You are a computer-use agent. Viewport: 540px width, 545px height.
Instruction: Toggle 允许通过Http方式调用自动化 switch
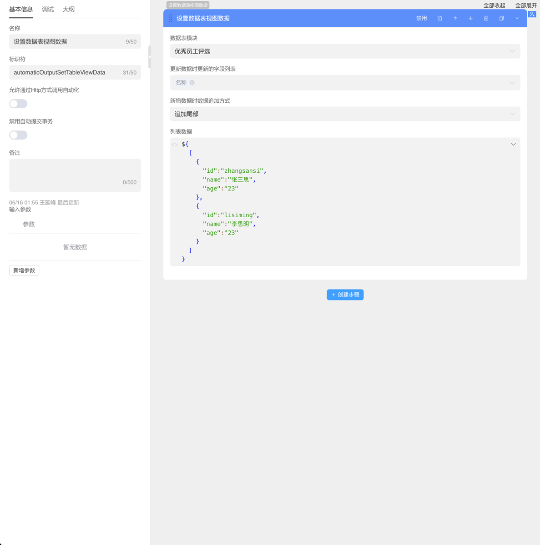[18, 104]
